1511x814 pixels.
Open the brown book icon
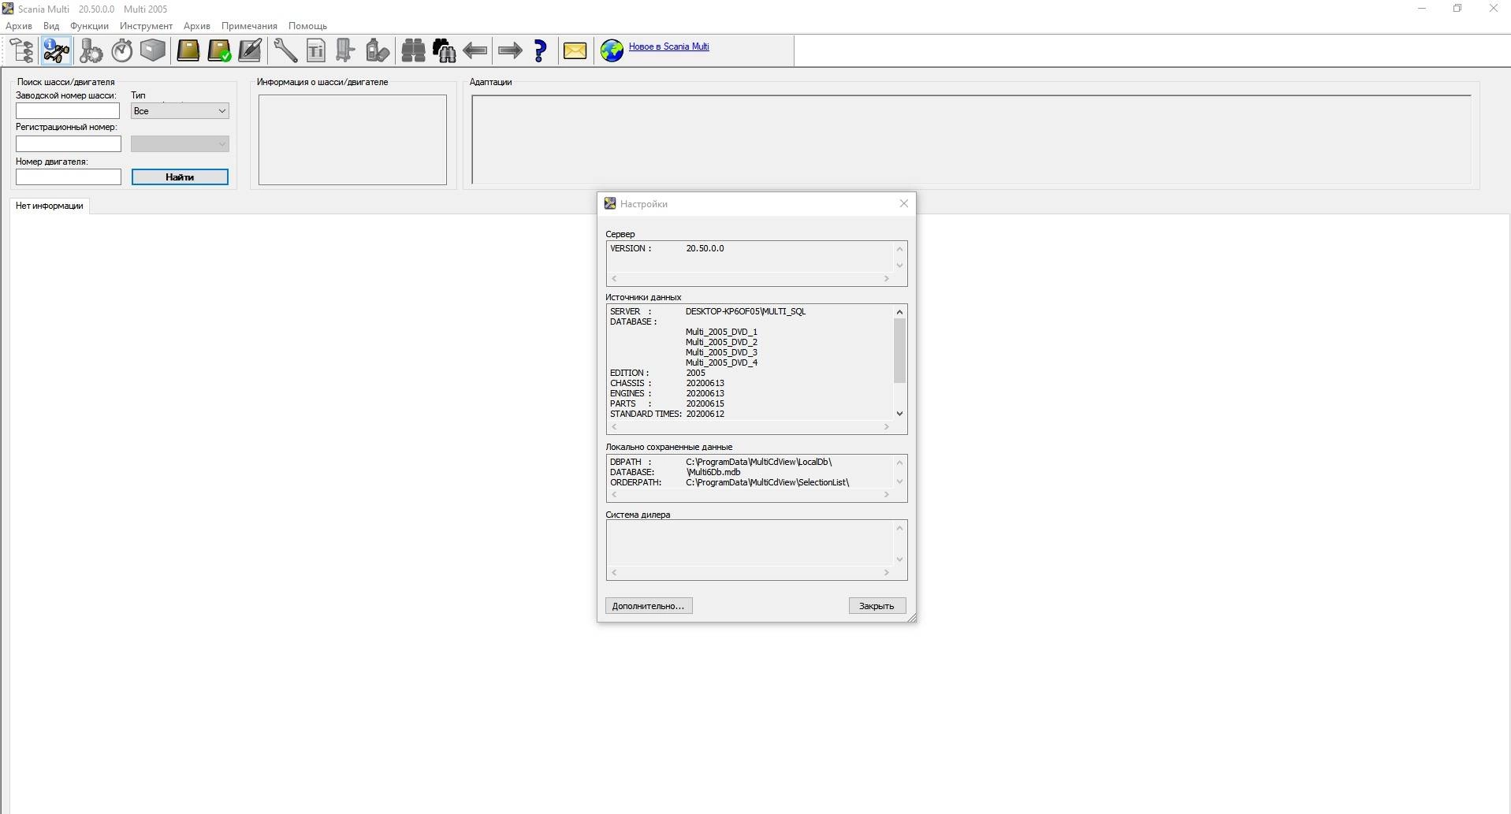(188, 51)
